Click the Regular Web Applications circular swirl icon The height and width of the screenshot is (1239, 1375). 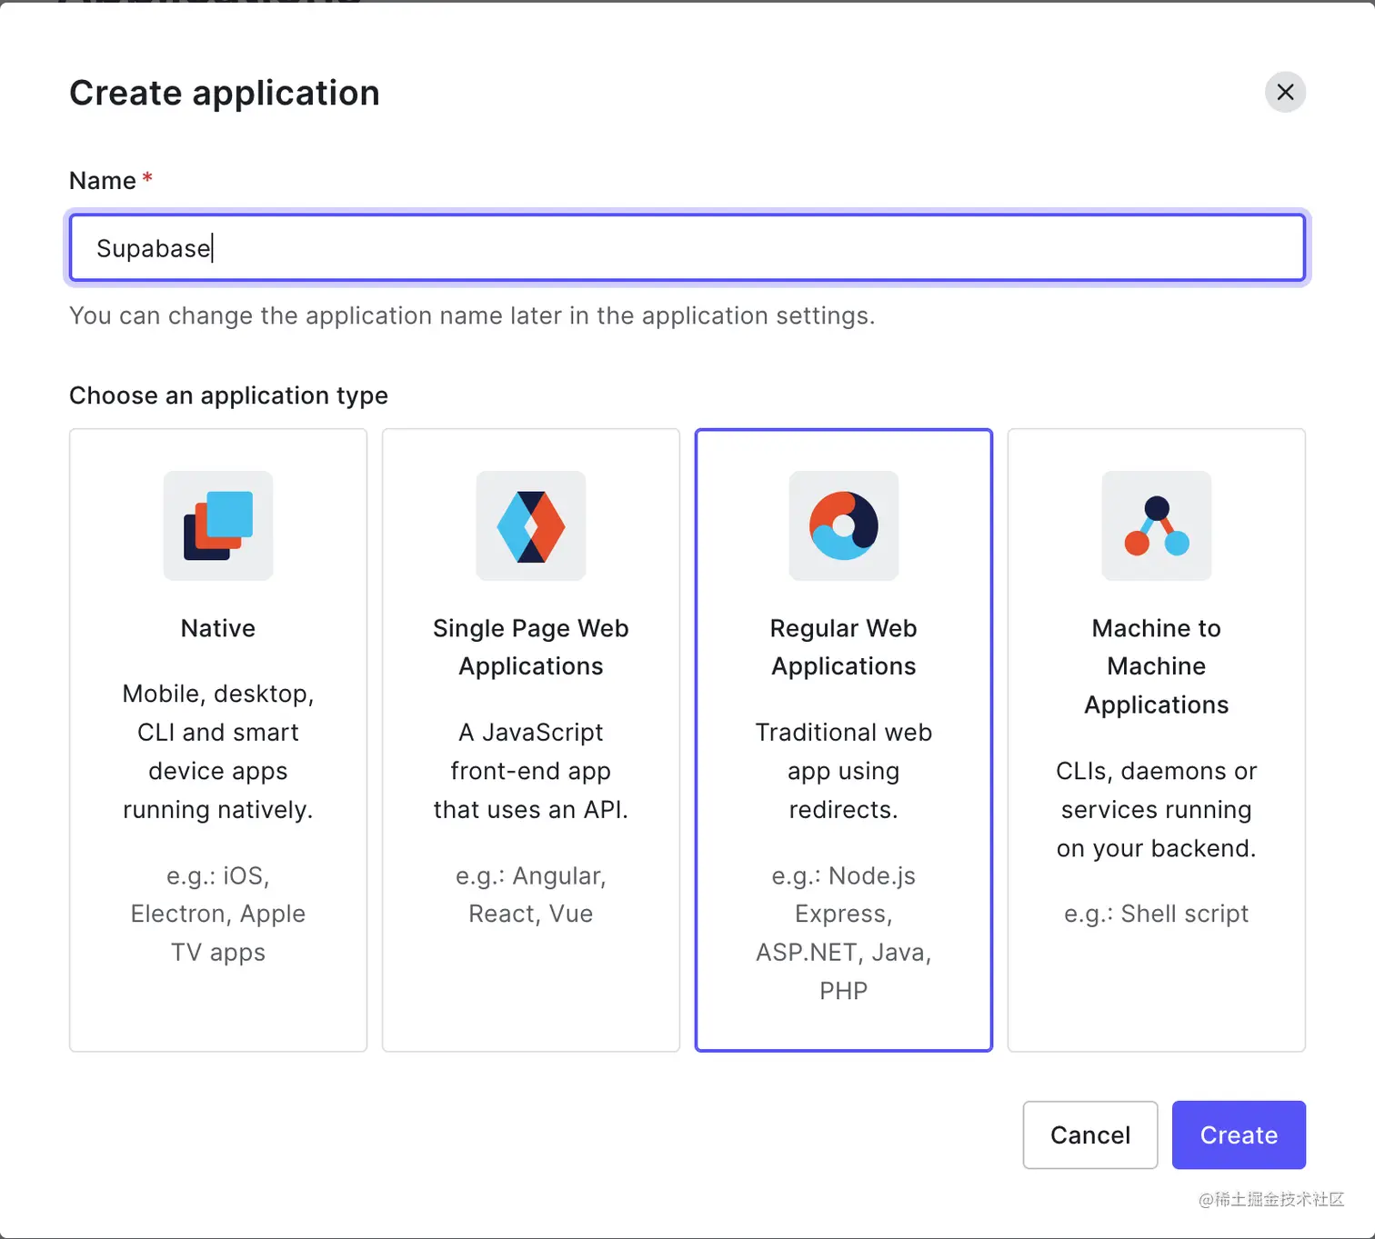[843, 525]
